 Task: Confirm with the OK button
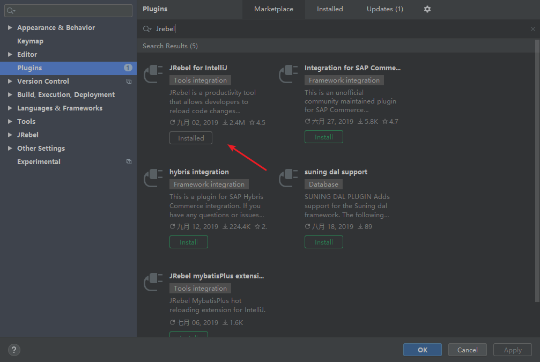tap(423, 350)
